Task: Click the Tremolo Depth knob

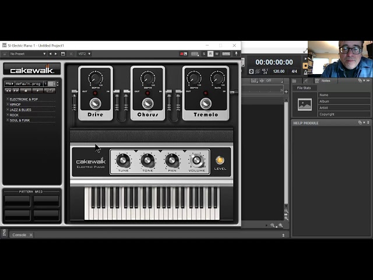Action: pos(194,78)
